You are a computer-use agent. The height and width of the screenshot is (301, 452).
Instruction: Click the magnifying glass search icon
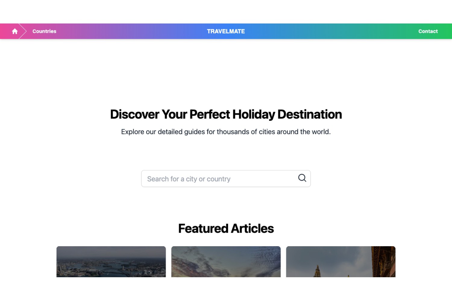point(302,178)
